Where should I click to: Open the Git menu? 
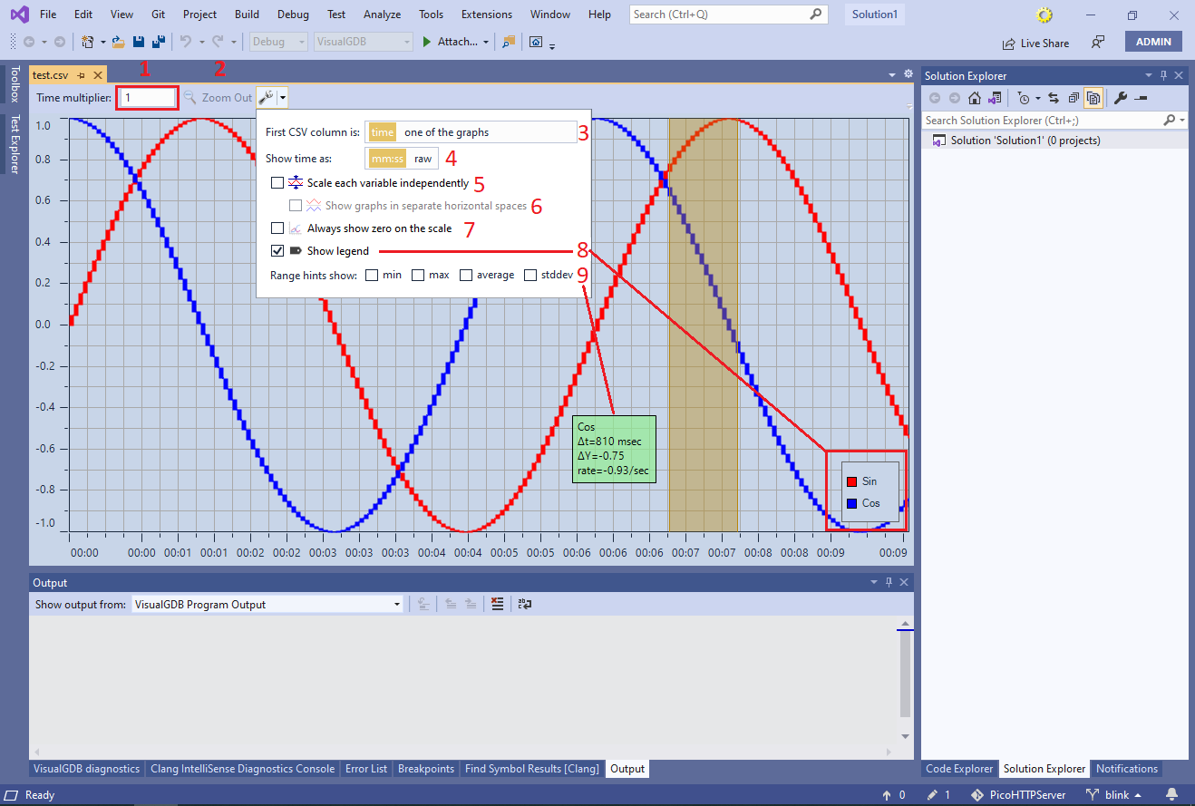pos(158,14)
